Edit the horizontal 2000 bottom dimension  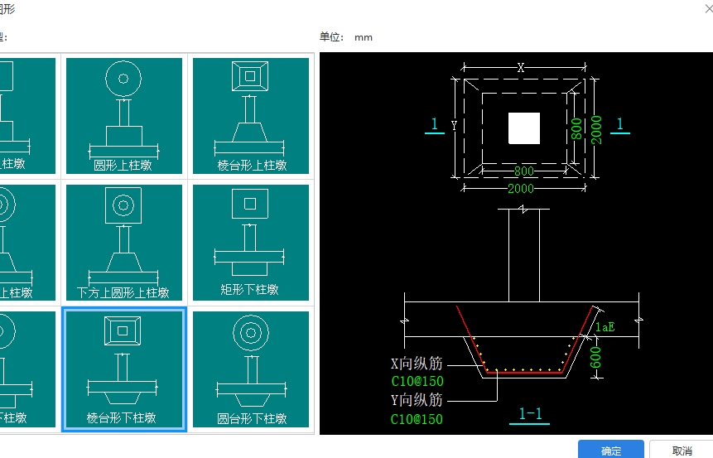pyautogui.click(x=521, y=188)
